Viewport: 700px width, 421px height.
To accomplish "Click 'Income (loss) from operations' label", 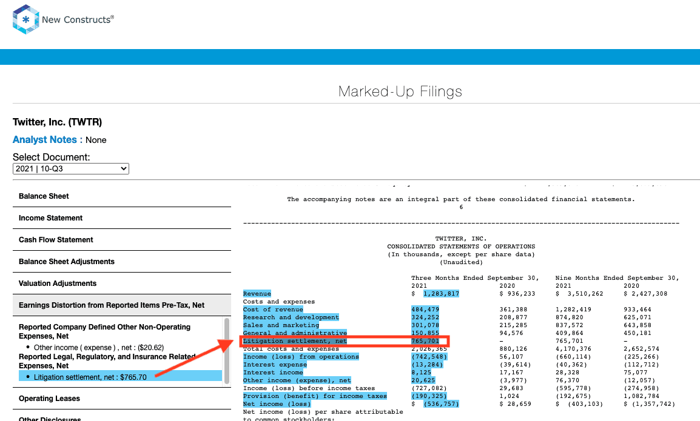I will tap(301, 356).
